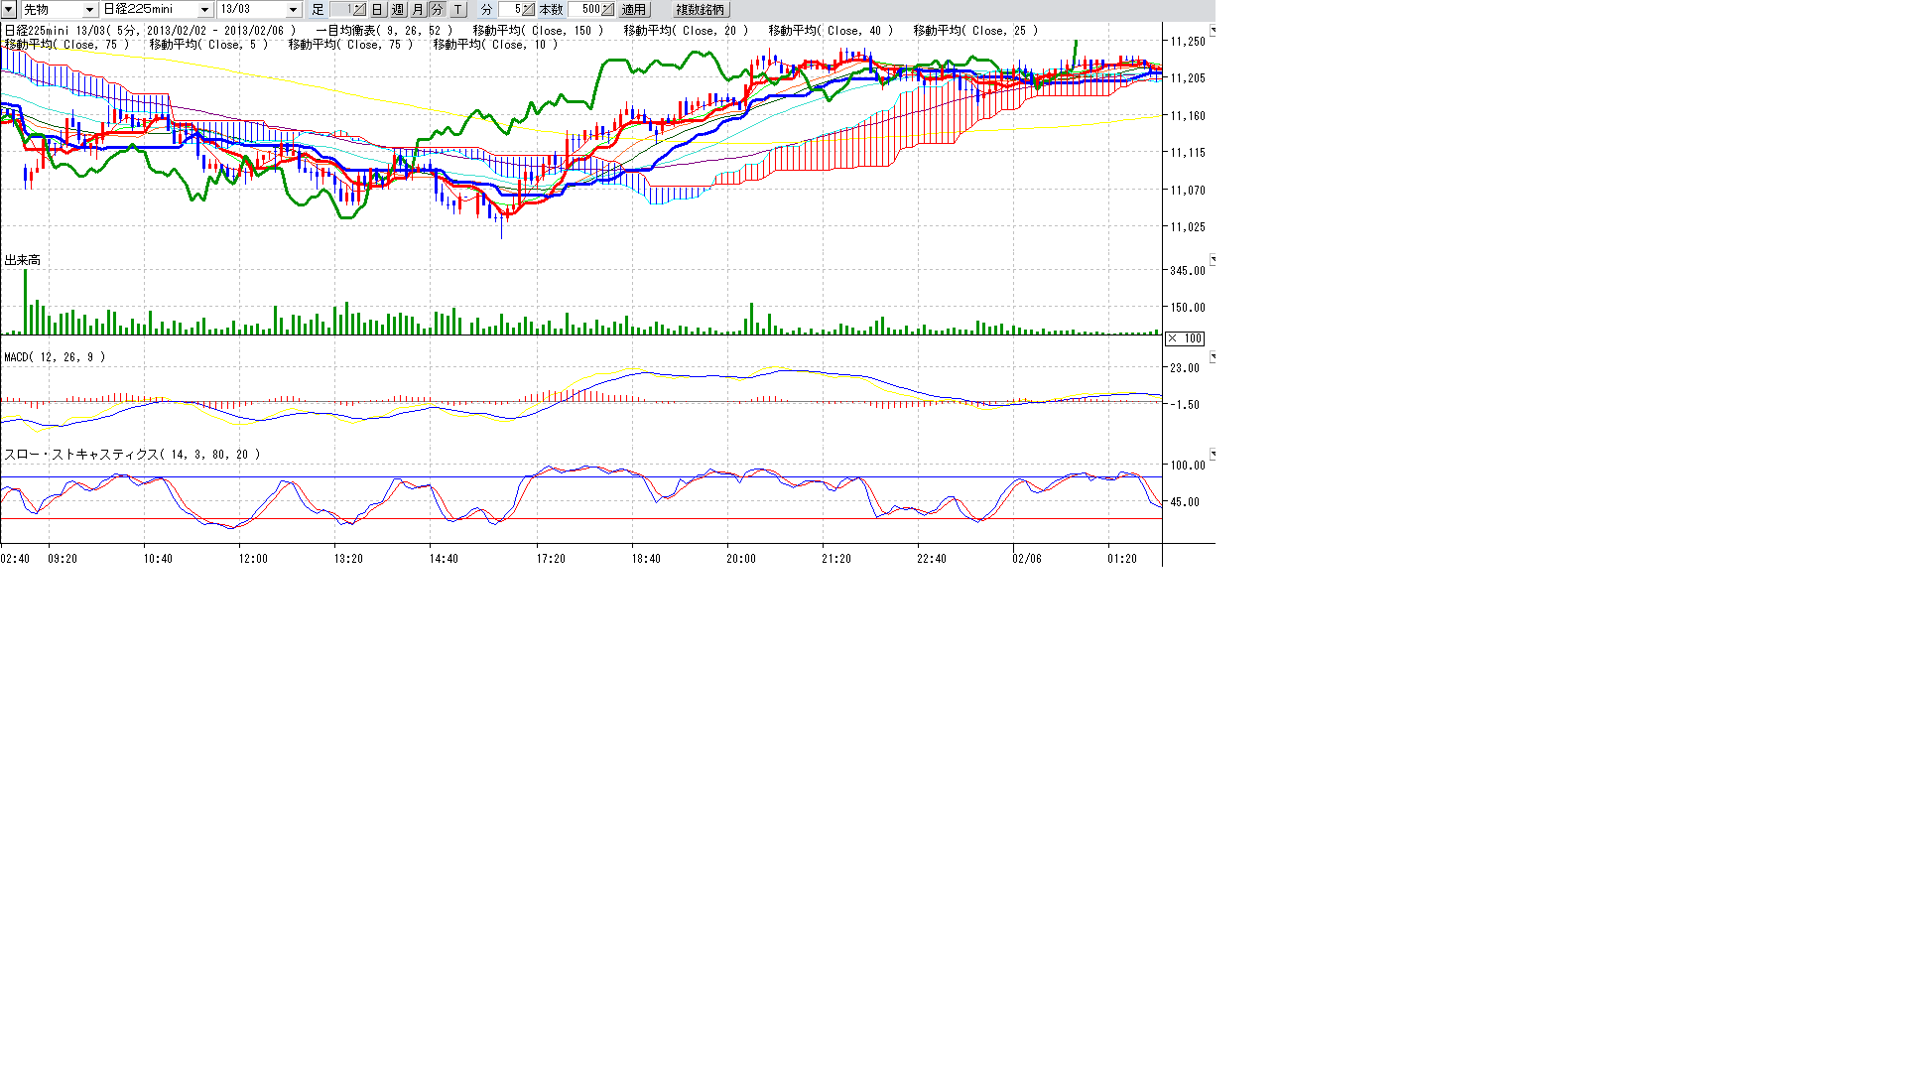Select the weekly (週) candle interval button

tap(398, 9)
